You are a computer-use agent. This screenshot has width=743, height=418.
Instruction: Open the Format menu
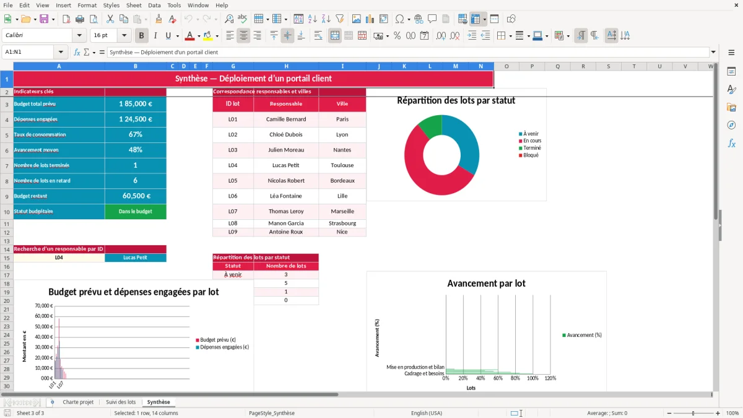pos(87,5)
